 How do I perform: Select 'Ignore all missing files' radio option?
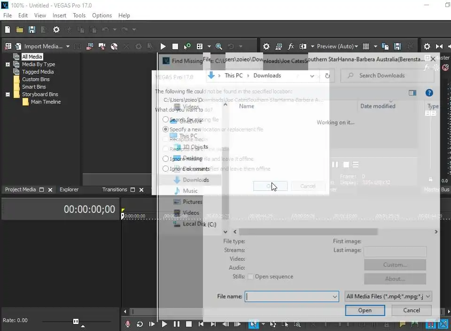(x=165, y=168)
